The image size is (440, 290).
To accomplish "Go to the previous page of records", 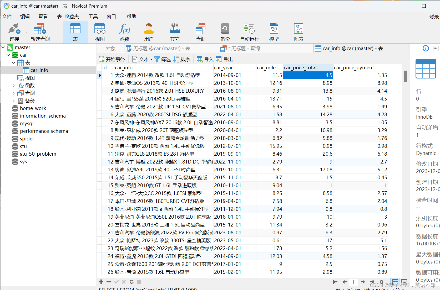I will [345, 282].
